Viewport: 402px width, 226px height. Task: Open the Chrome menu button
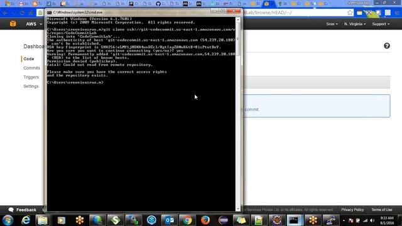click(x=397, y=13)
